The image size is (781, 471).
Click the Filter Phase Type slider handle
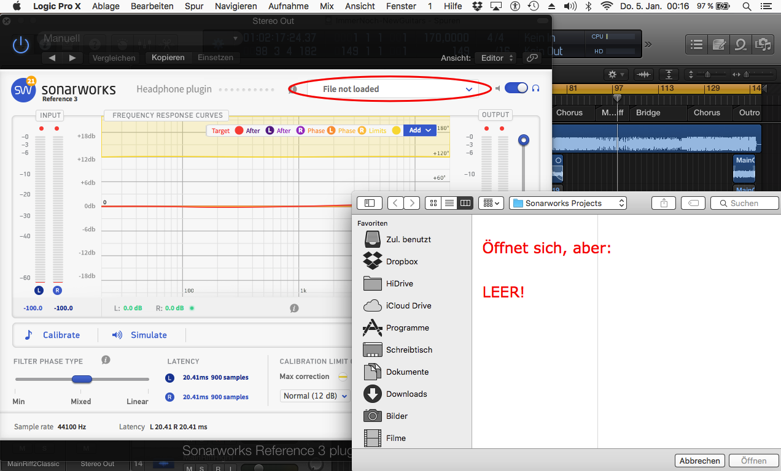(82, 379)
